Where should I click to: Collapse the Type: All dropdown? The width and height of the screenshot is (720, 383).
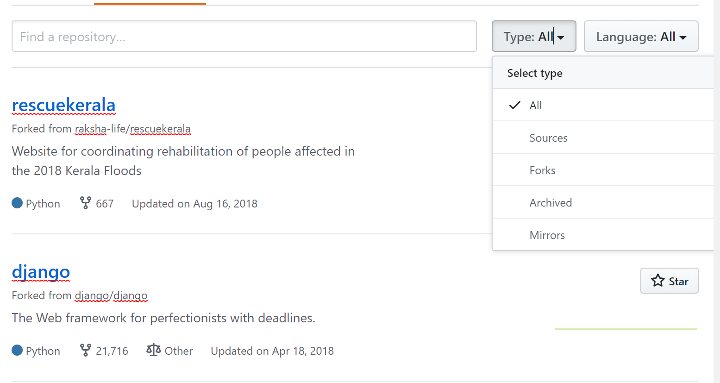tap(533, 37)
